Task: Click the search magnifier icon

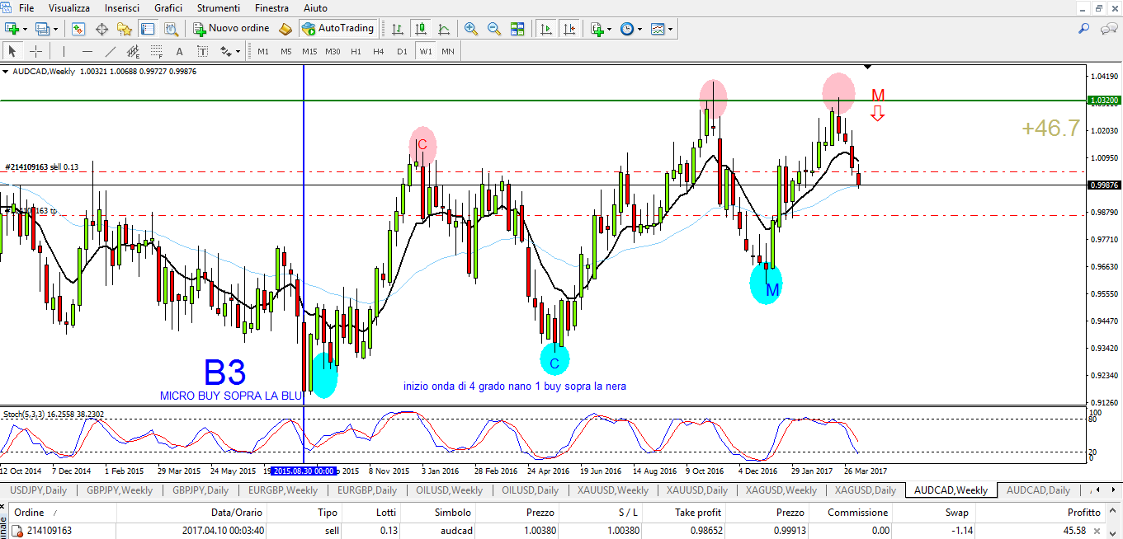Action: coord(1084,29)
